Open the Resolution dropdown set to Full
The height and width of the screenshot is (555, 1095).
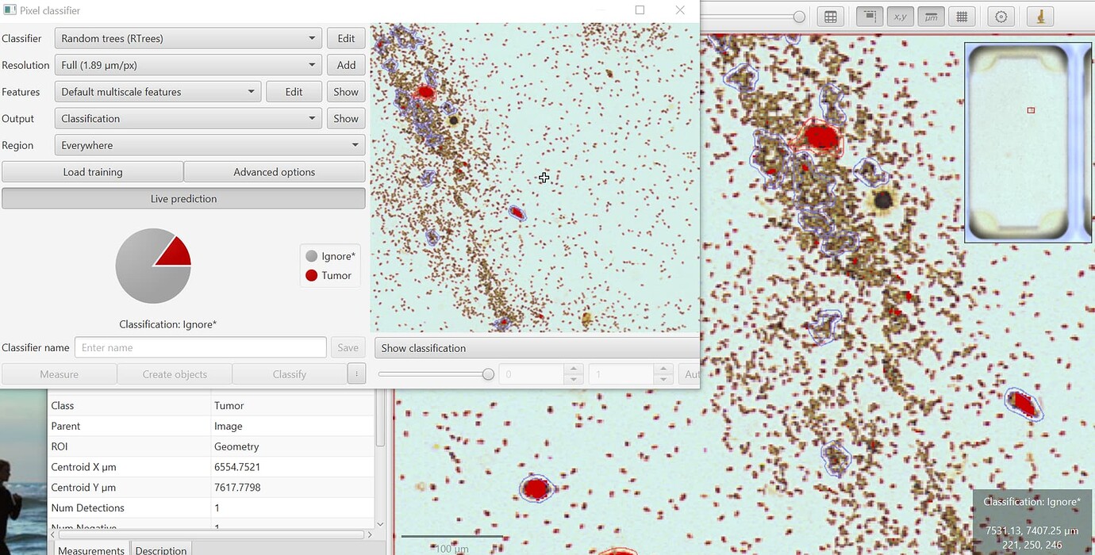187,64
